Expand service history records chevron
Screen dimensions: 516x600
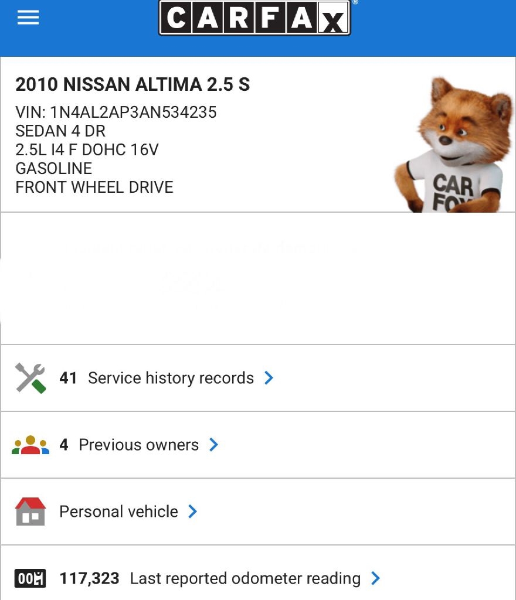269,378
